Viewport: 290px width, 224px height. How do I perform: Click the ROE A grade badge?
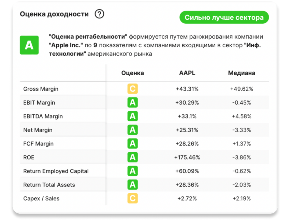click(x=133, y=157)
